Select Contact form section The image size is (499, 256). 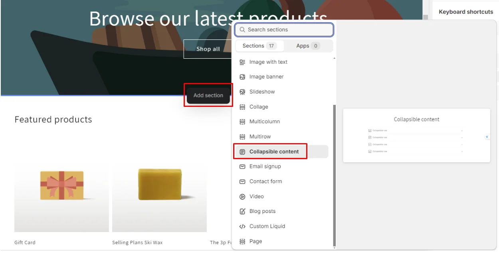[265, 181]
